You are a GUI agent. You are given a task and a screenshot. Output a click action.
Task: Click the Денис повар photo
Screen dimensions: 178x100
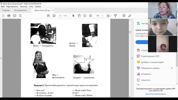pos(90,35)
